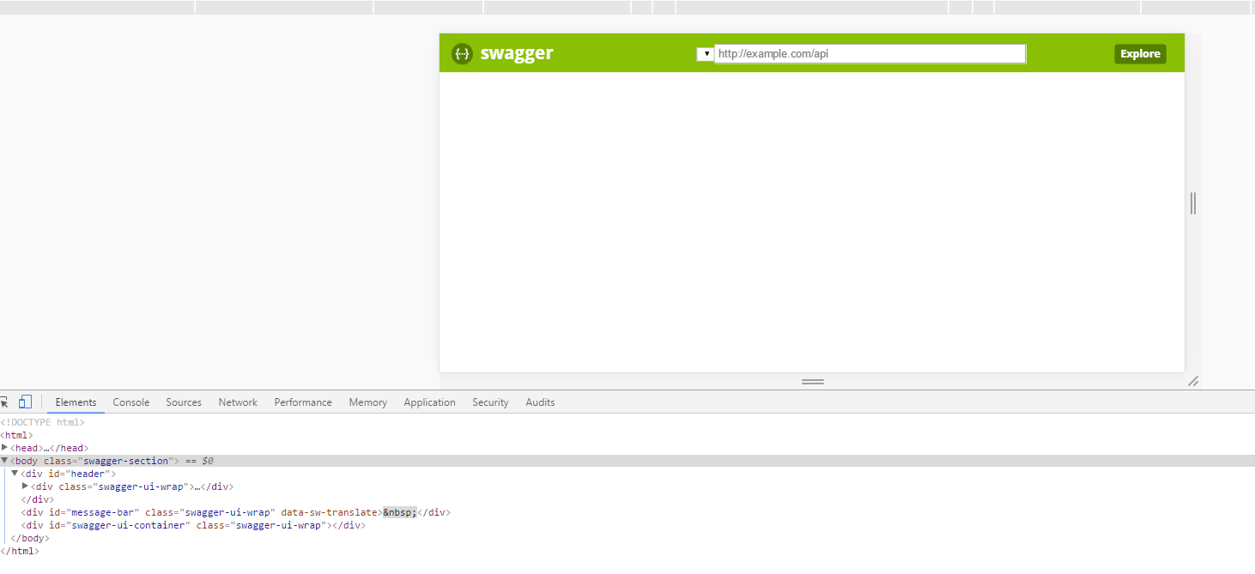This screenshot has height=574, width=1255.
Task: Select the DOCTYPE html line
Action: pyautogui.click(x=42, y=422)
